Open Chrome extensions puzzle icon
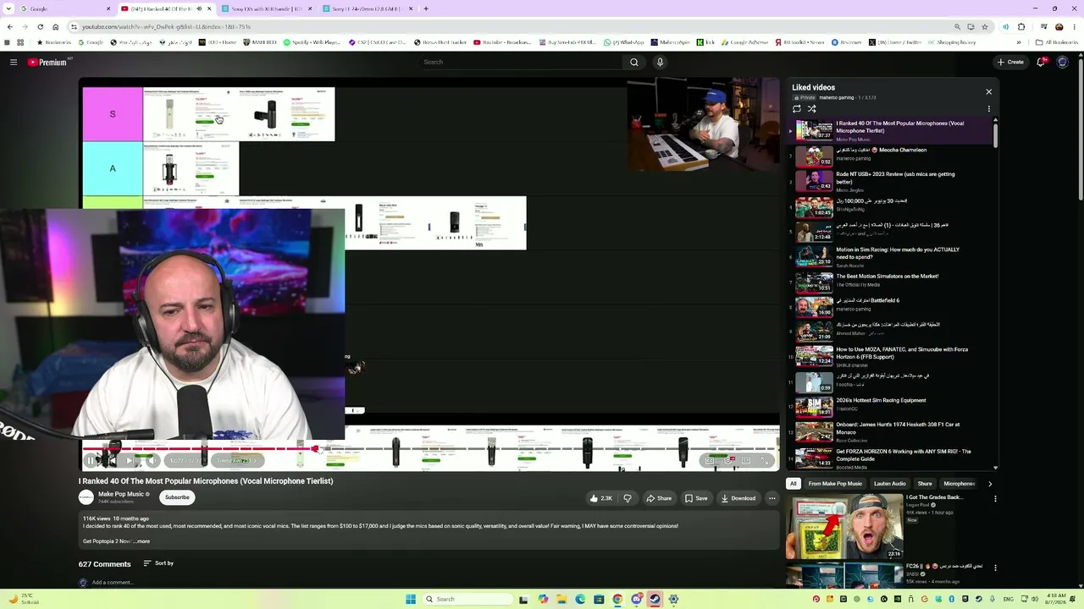Viewport: 1084px width, 609px height. click(1021, 26)
